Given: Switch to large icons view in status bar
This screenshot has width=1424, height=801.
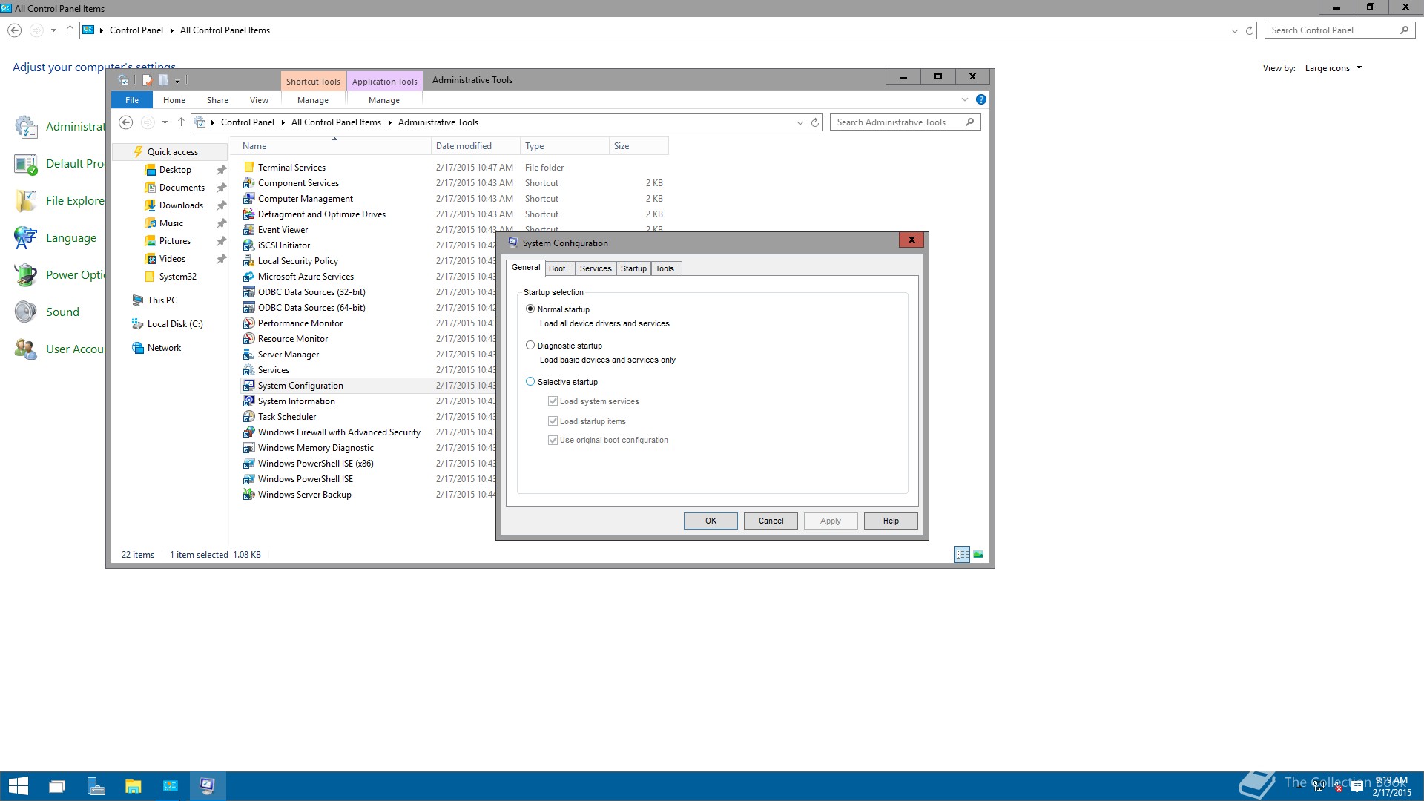Looking at the screenshot, I should (978, 554).
